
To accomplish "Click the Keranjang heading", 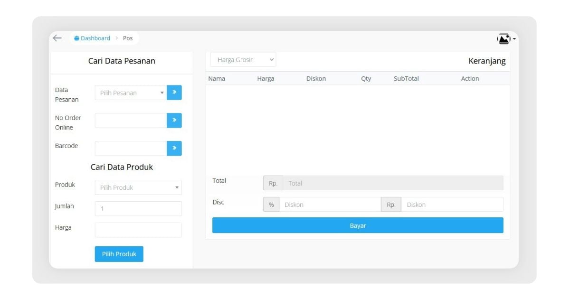I will click(487, 61).
